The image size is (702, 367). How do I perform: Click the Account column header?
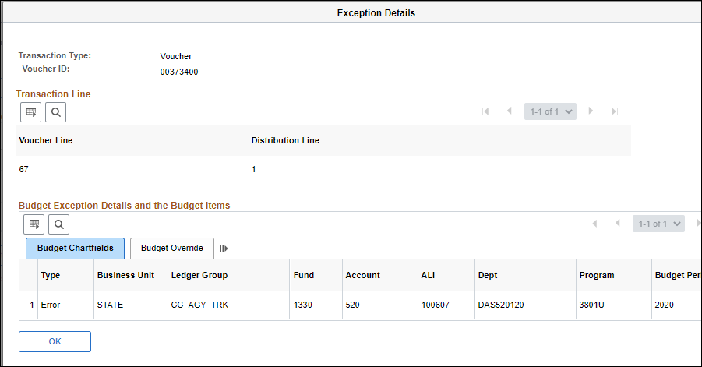tap(363, 275)
